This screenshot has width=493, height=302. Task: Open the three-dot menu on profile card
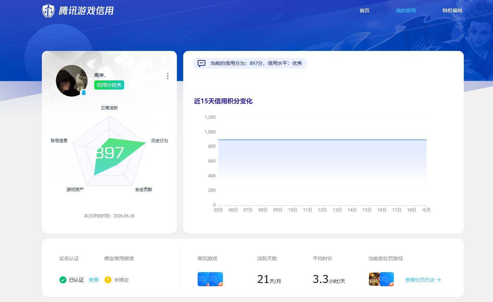168,76
